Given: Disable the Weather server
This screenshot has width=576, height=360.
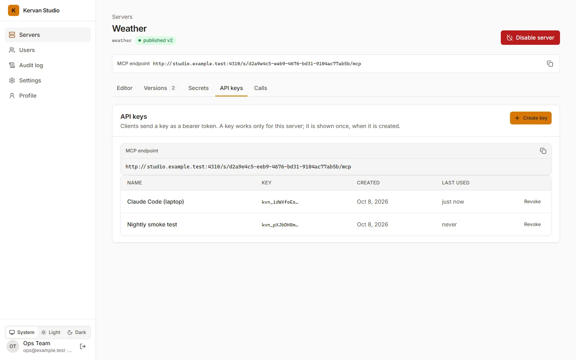Looking at the screenshot, I should (530, 38).
